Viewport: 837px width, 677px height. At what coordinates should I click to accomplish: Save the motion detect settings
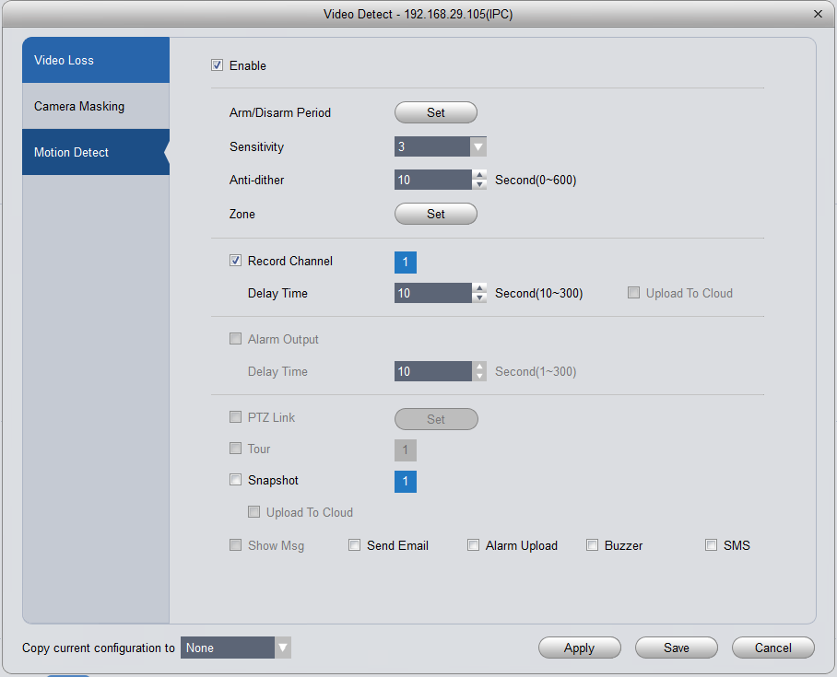677,648
